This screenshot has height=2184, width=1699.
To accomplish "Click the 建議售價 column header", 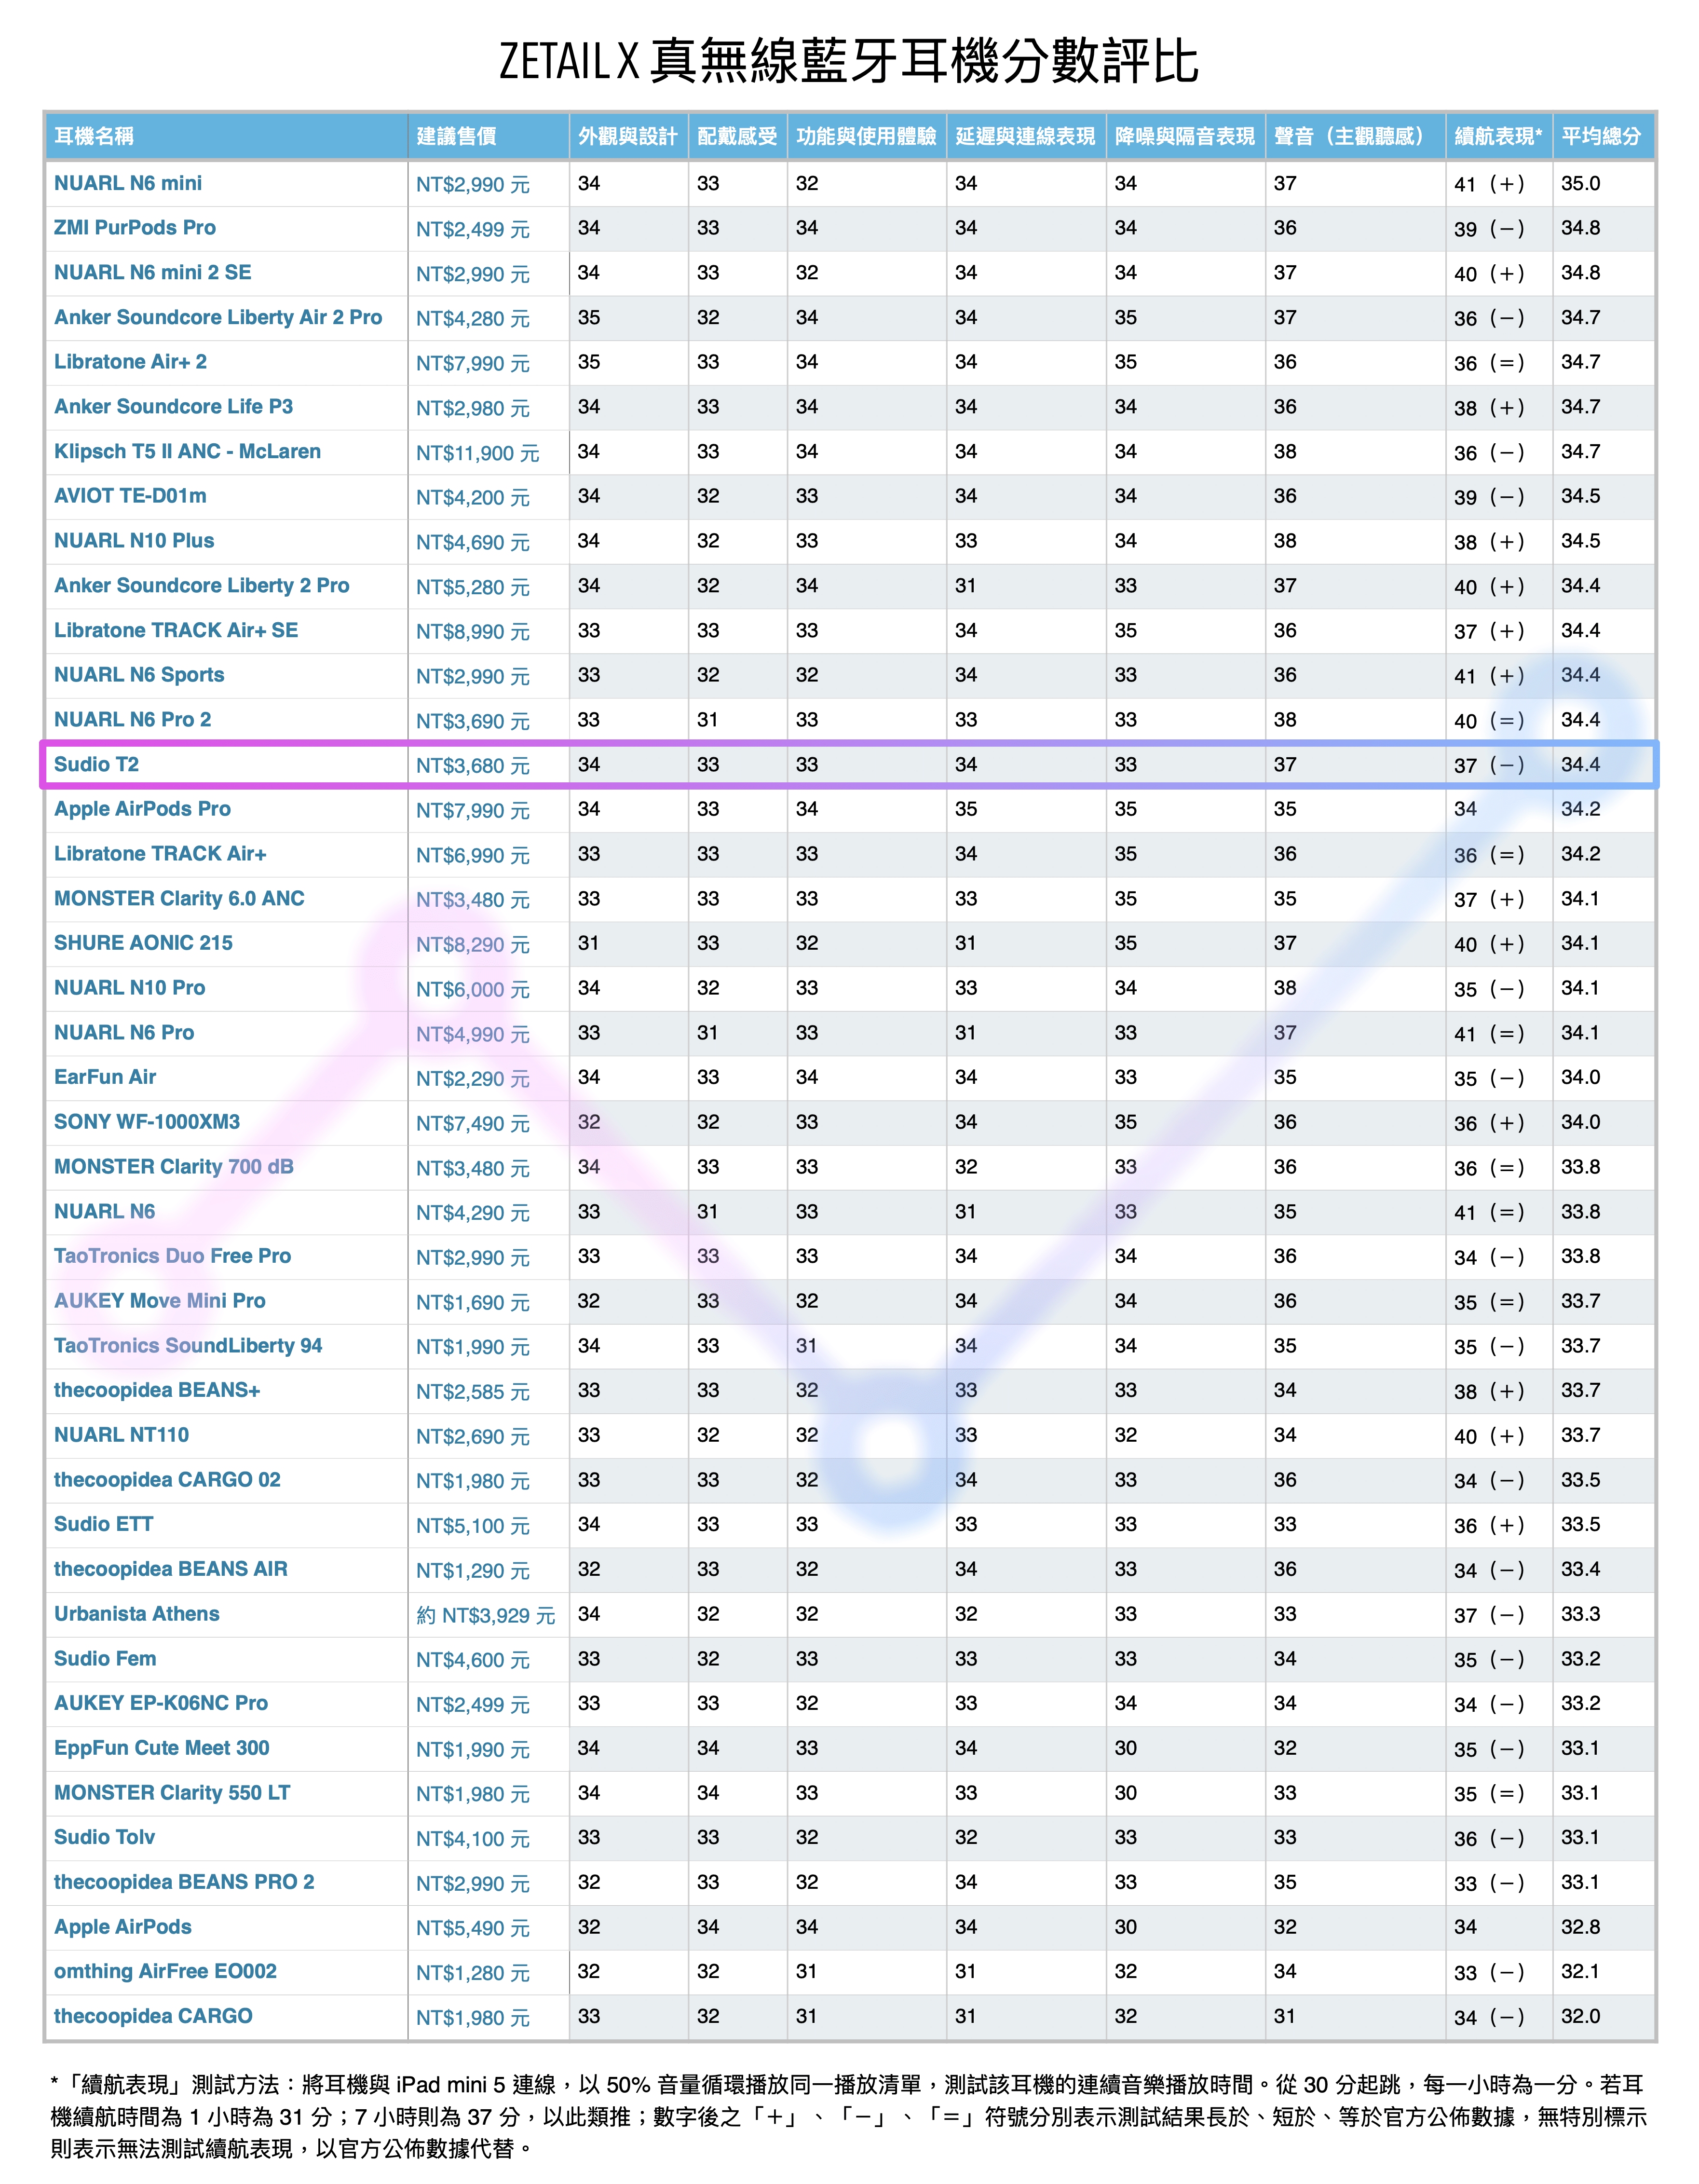I will (456, 136).
